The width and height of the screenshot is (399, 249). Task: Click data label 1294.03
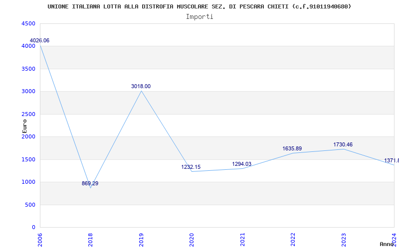(x=242, y=164)
